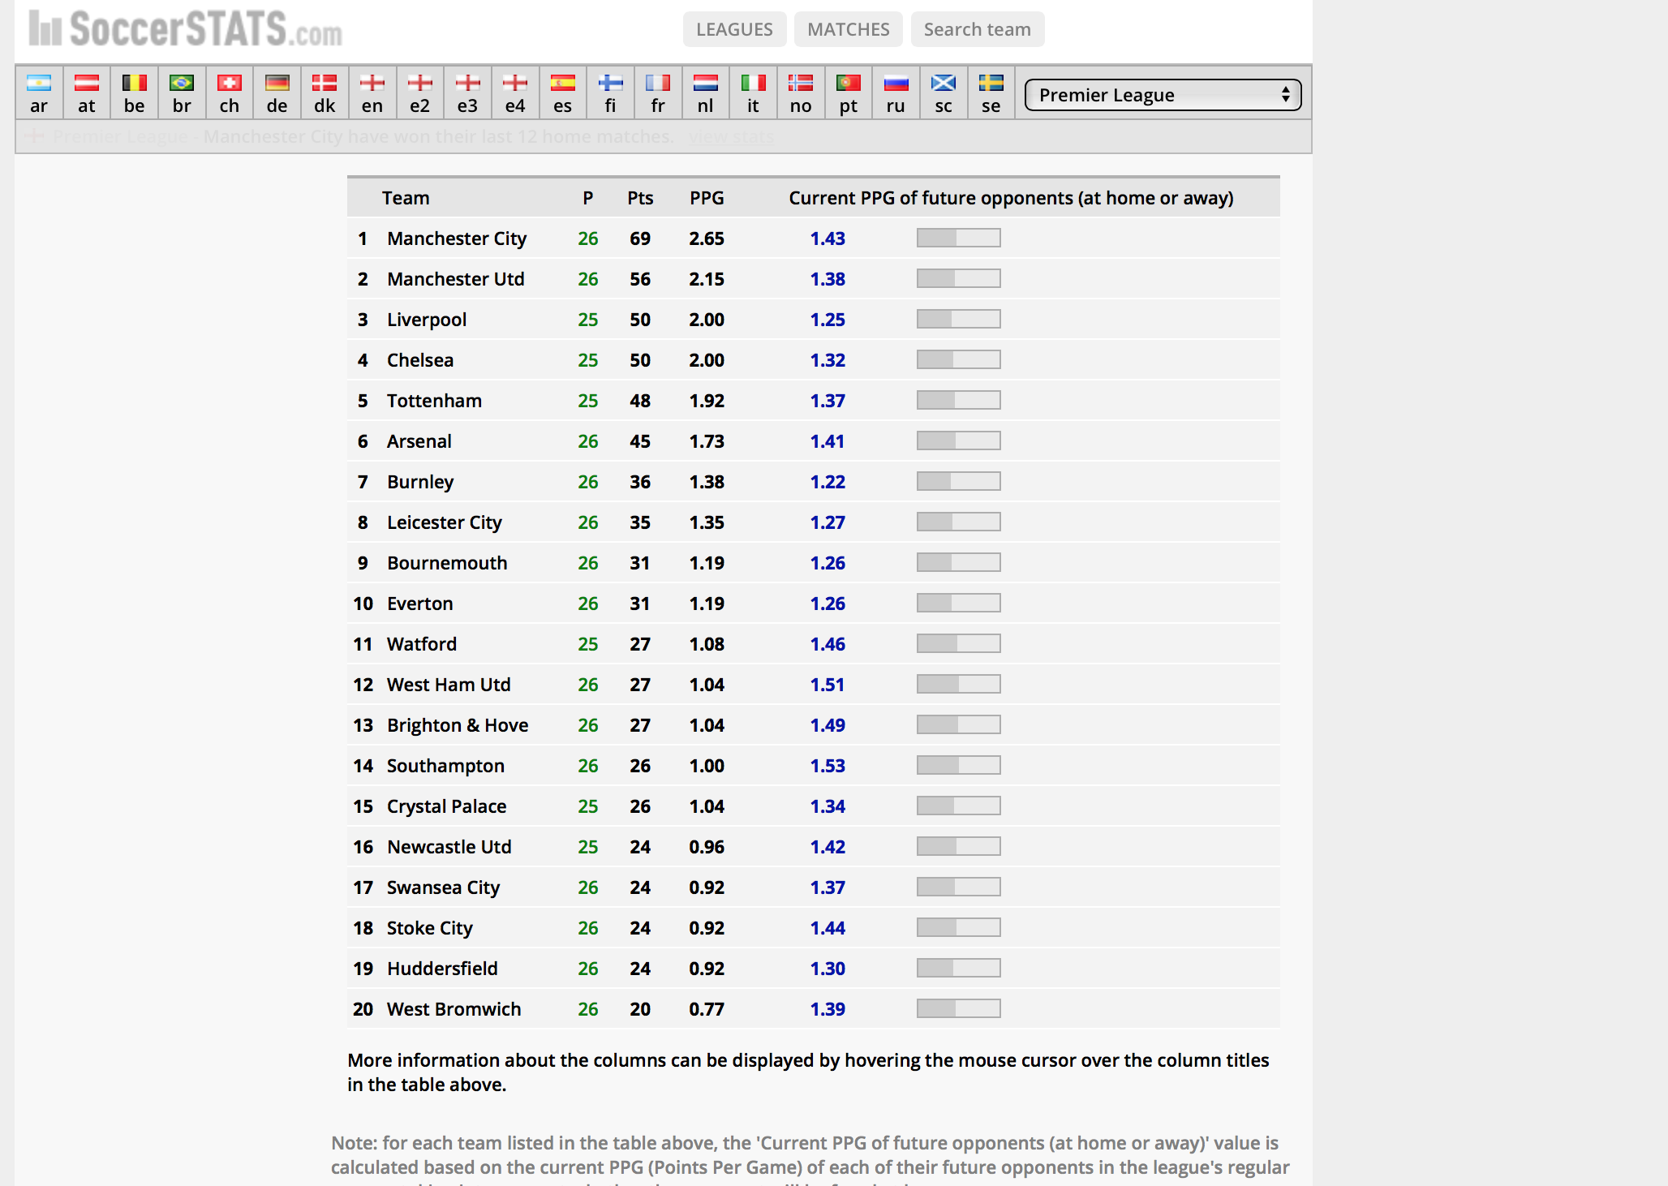Click the faded 'view stats' link

(x=731, y=136)
